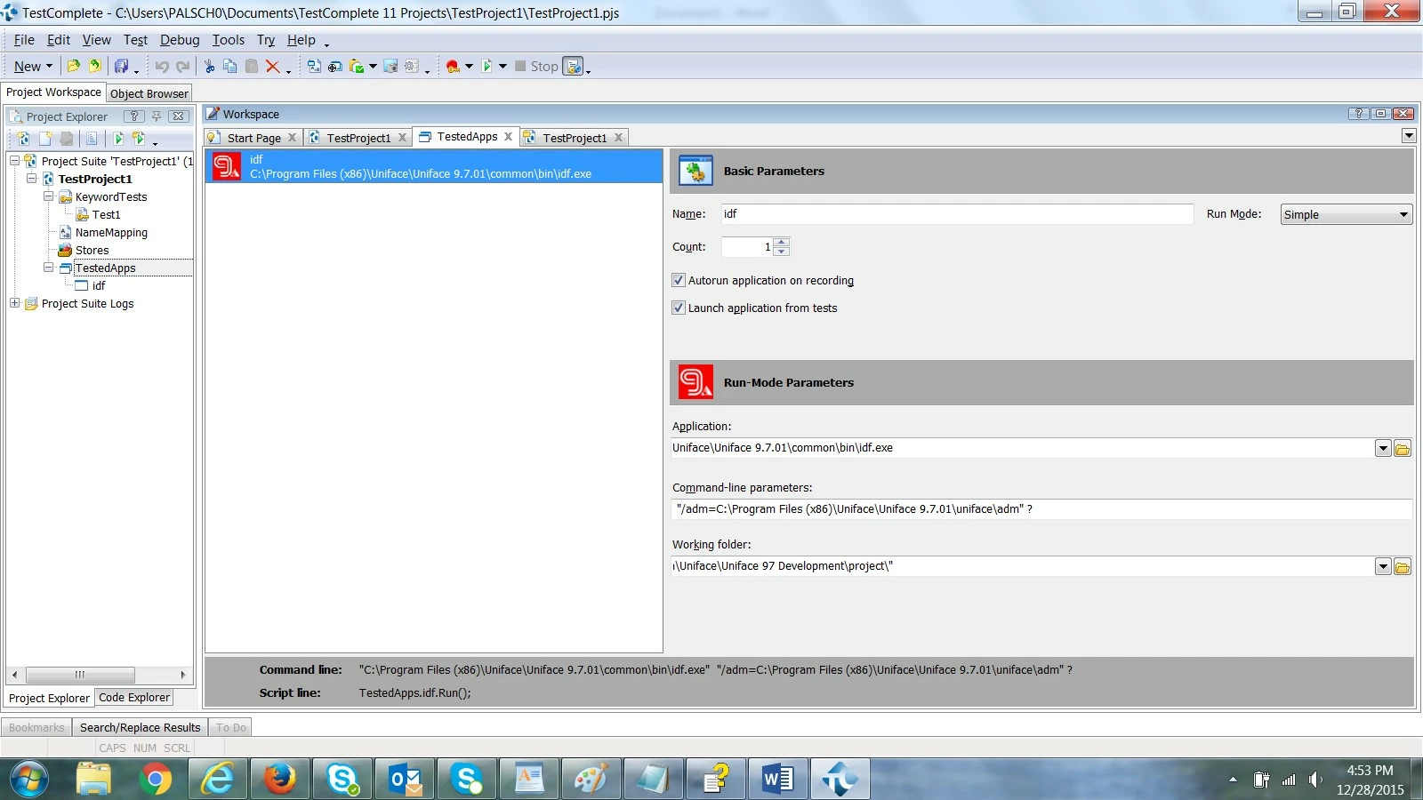Click the Name input field containing idf

(x=956, y=213)
